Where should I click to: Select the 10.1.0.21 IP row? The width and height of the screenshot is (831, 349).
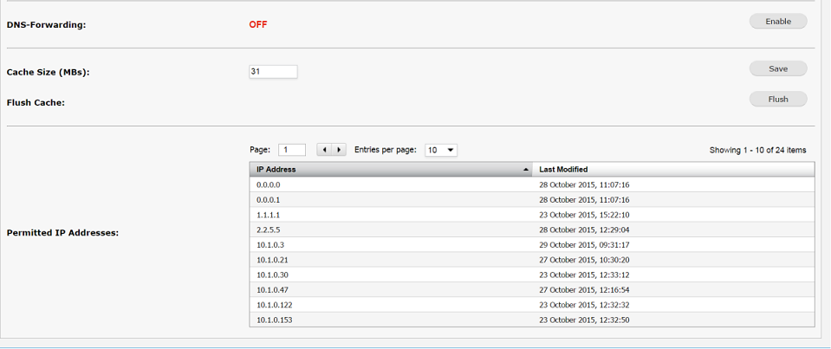532,260
